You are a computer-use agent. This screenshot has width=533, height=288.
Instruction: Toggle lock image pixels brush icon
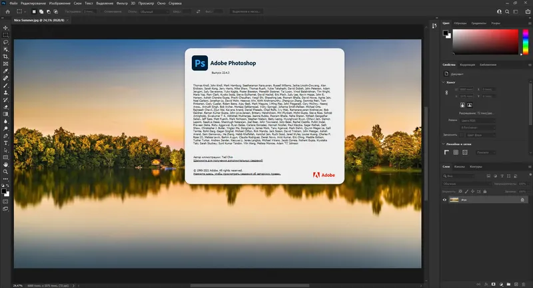point(466,192)
